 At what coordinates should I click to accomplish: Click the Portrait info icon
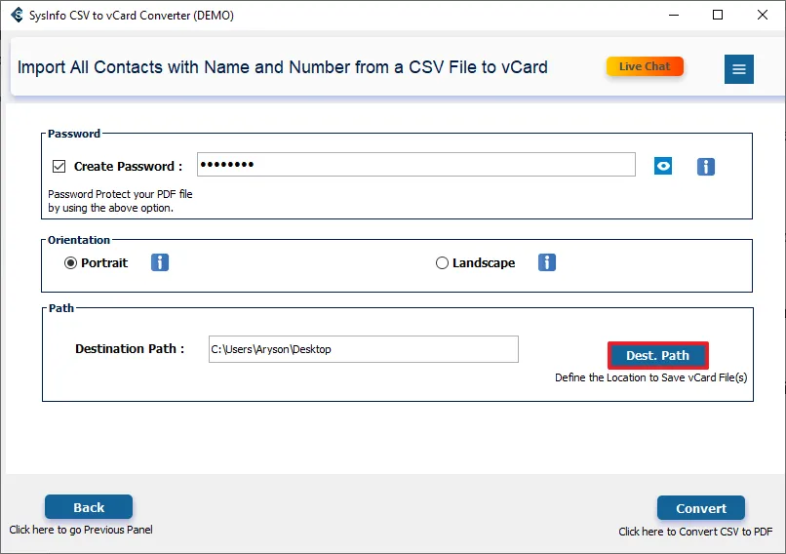coord(160,262)
